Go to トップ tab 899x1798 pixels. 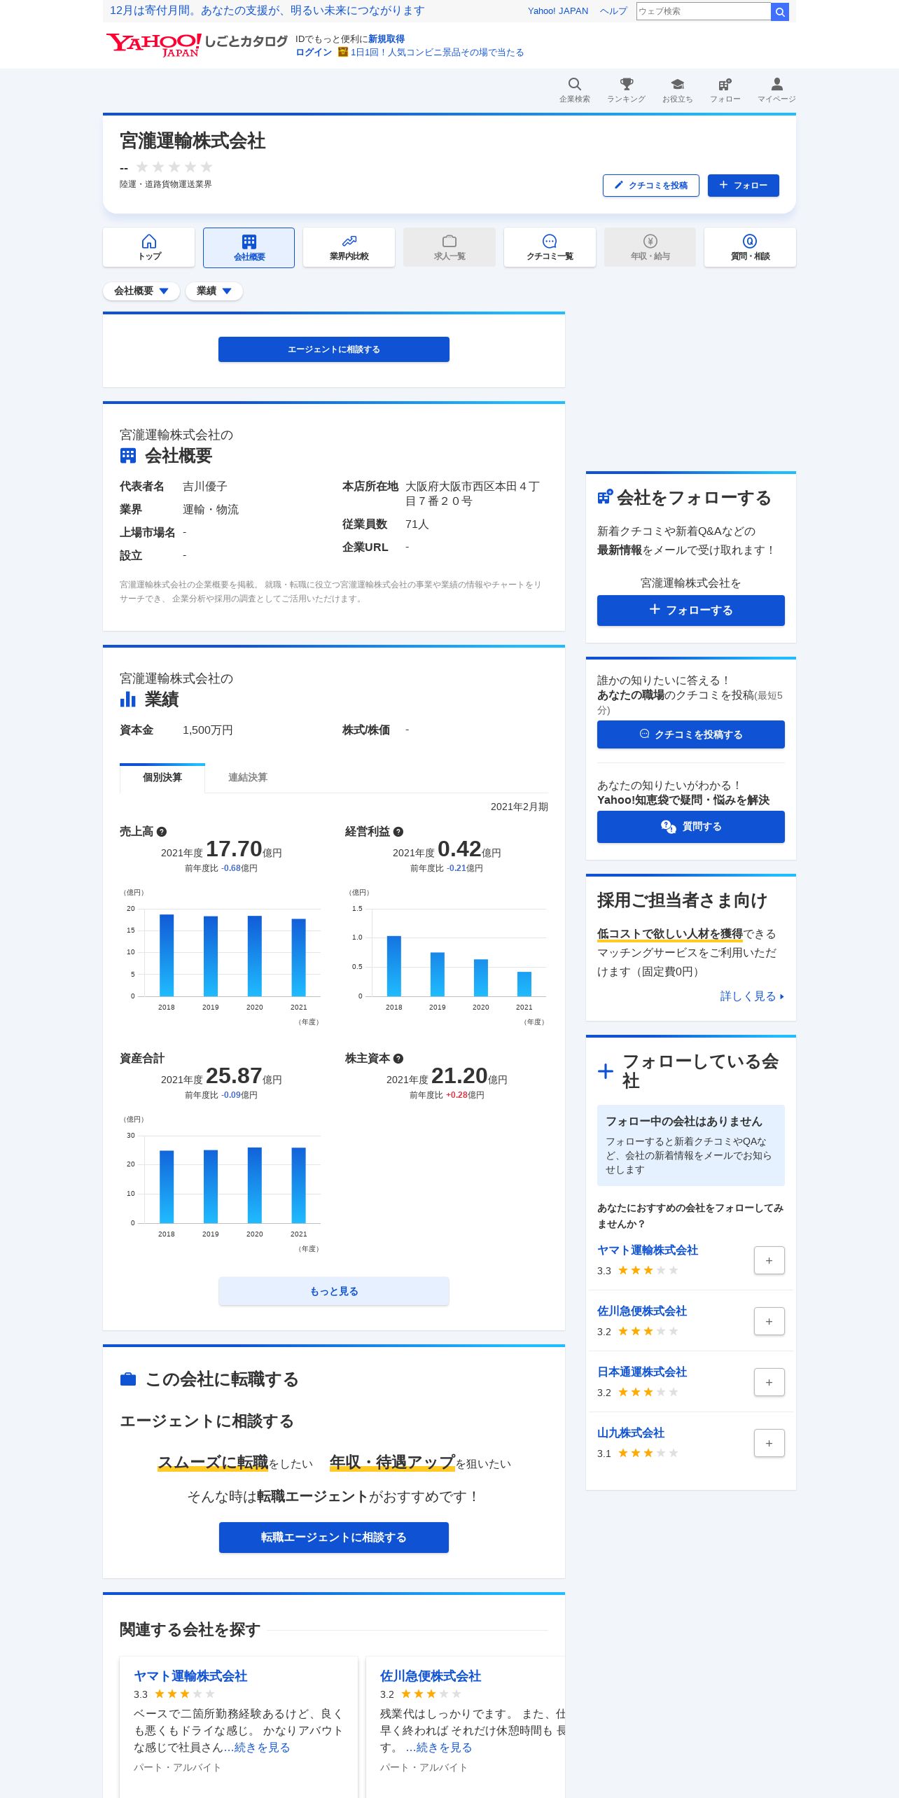148,247
